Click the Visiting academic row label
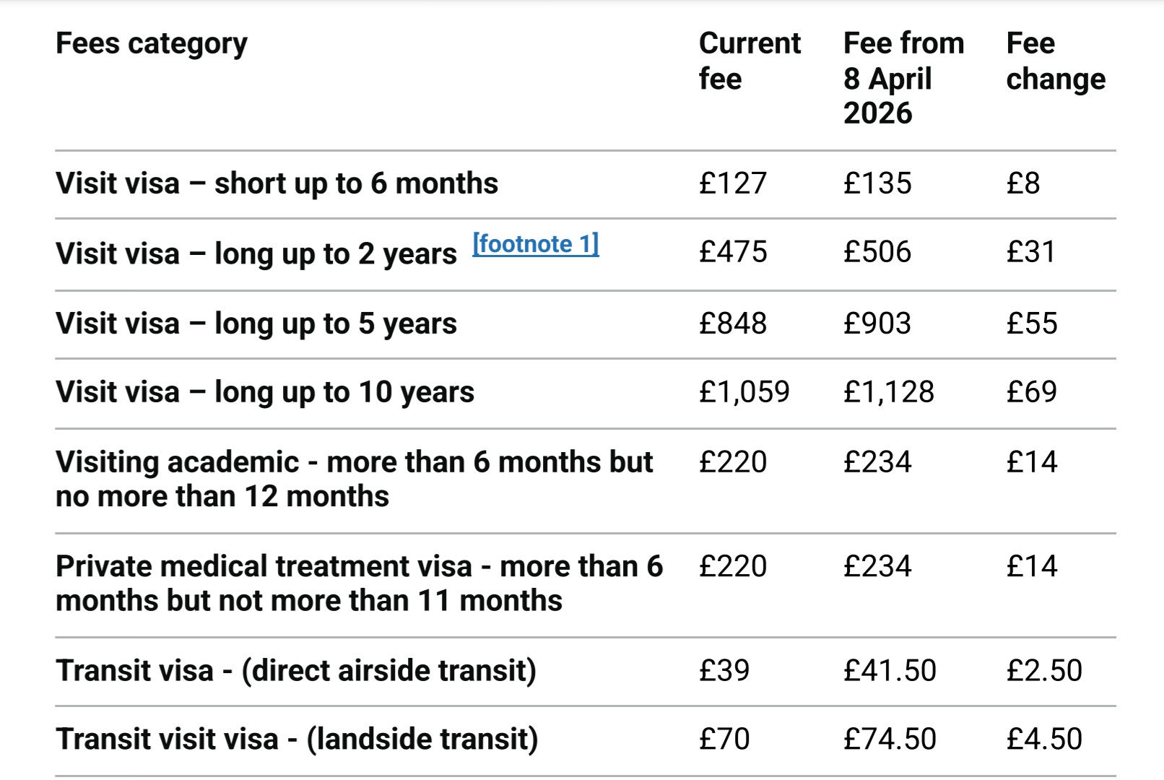This screenshot has width=1164, height=780. 354,479
